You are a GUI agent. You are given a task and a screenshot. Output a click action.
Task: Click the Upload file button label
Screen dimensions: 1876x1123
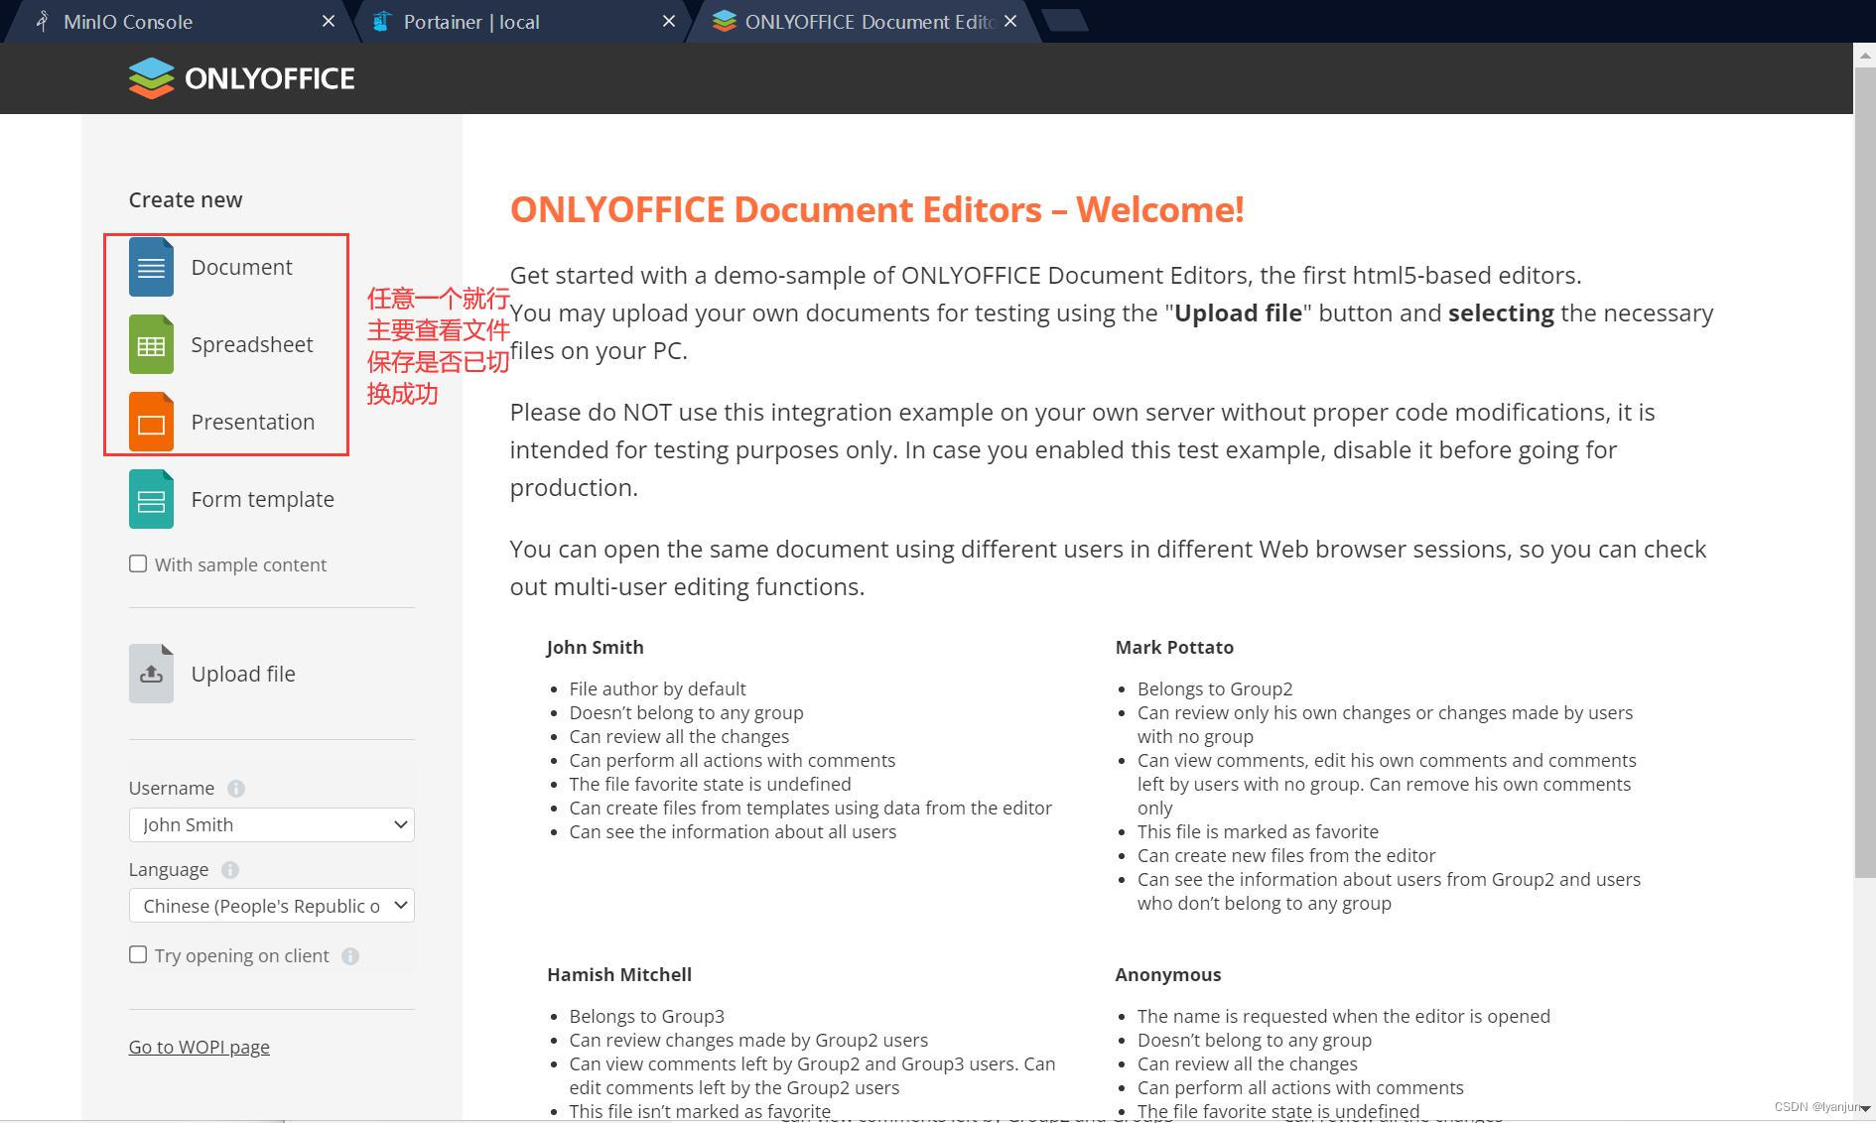[x=243, y=674]
